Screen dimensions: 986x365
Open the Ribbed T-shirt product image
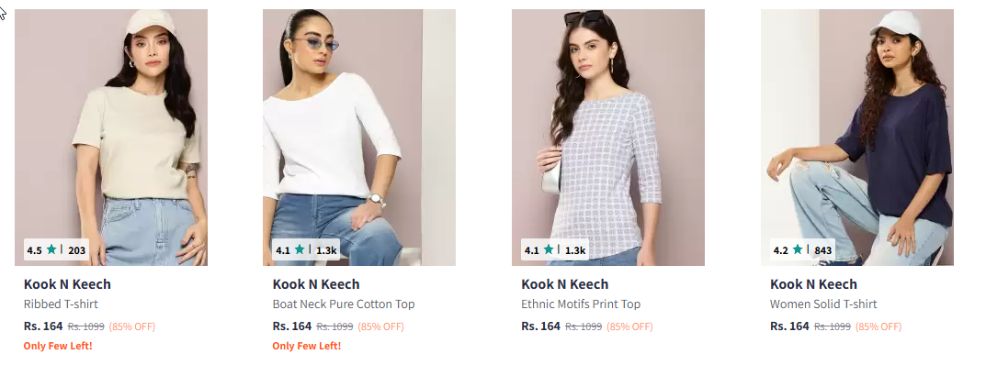pos(111,138)
